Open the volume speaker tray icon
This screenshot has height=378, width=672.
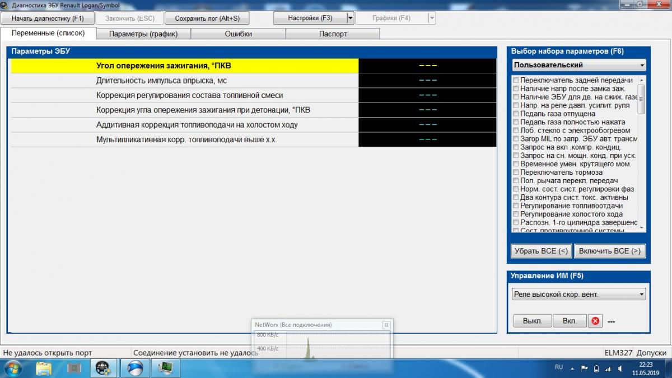tap(619, 368)
